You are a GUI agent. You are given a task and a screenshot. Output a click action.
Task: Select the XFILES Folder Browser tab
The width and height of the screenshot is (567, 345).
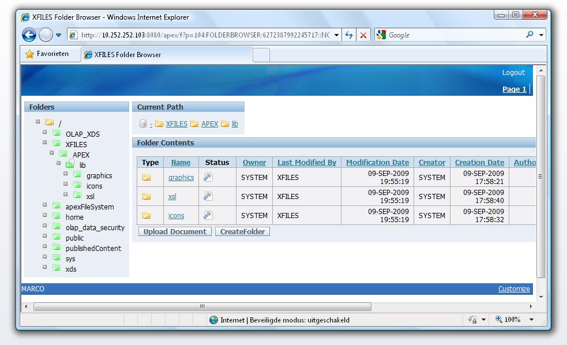point(167,55)
